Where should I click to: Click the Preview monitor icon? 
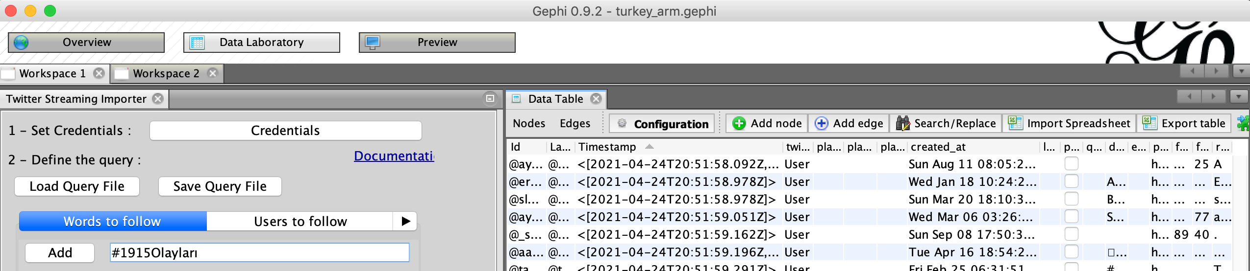373,43
